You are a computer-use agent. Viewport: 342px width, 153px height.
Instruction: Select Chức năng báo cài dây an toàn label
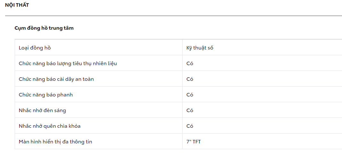point(56,79)
